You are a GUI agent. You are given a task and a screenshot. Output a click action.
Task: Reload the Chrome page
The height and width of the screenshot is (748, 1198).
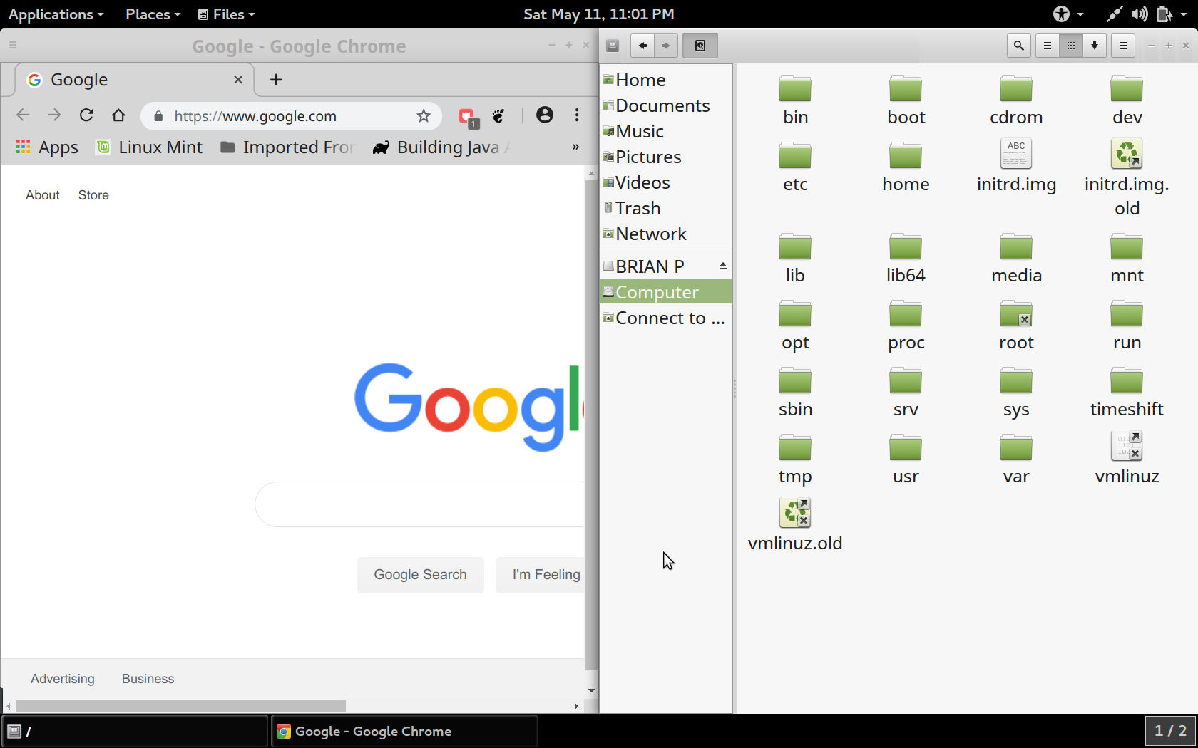tap(86, 115)
